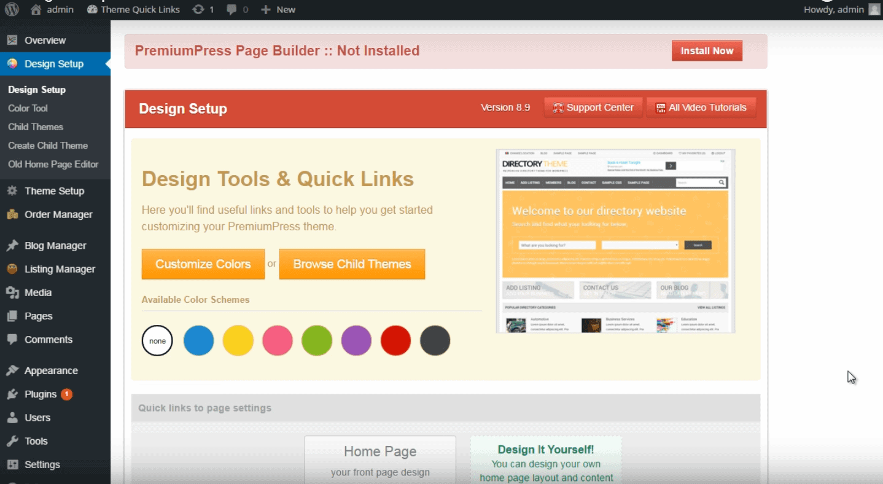Click the Theme Quick Links text
The width and height of the screenshot is (883, 484).
coord(141,9)
